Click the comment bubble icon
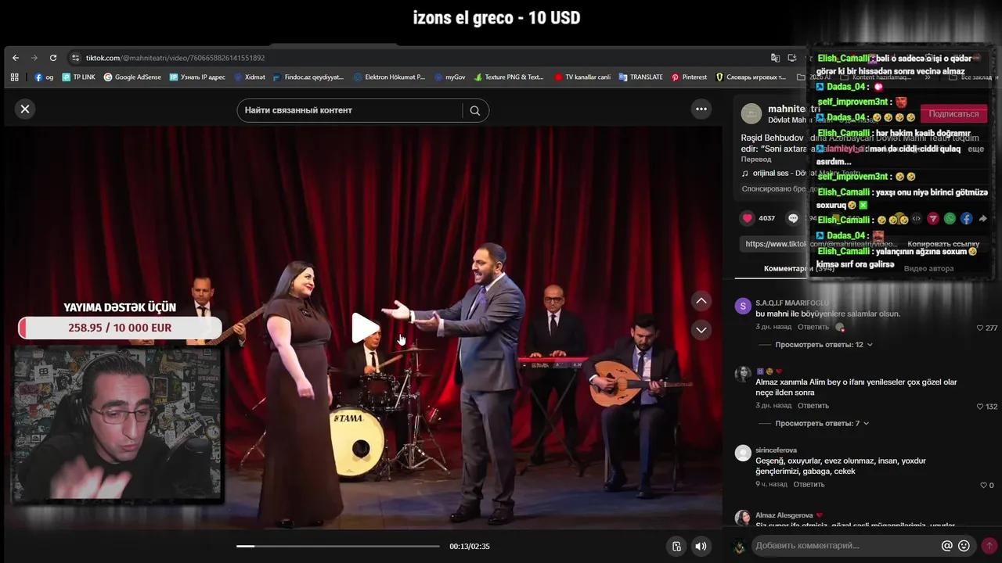1002x563 pixels. pyautogui.click(x=793, y=218)
